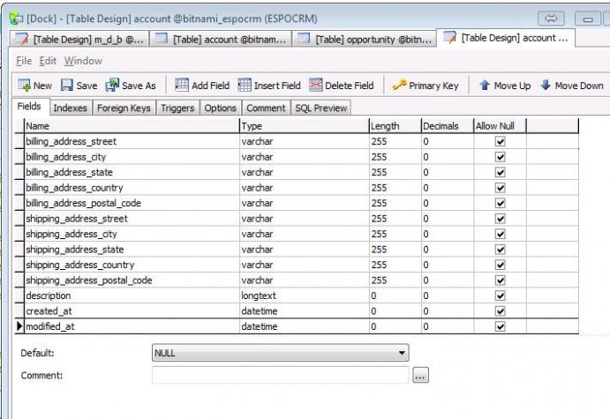This screenshot has width=610, height=419.
Task: Click the Move Up arrow icon
Action: click(486, 86)
